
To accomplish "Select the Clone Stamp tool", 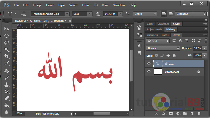I will (6, 85).
